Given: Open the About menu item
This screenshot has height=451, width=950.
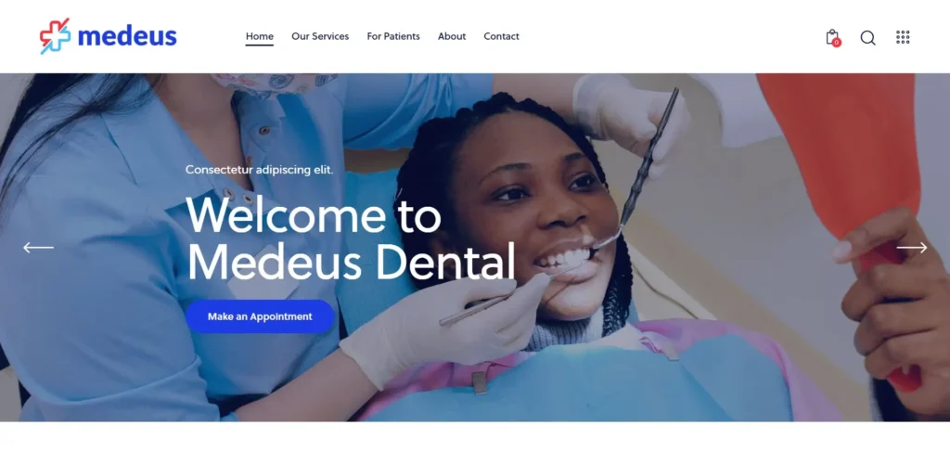Looking at the screenshot, I should [x=452, y=36].
